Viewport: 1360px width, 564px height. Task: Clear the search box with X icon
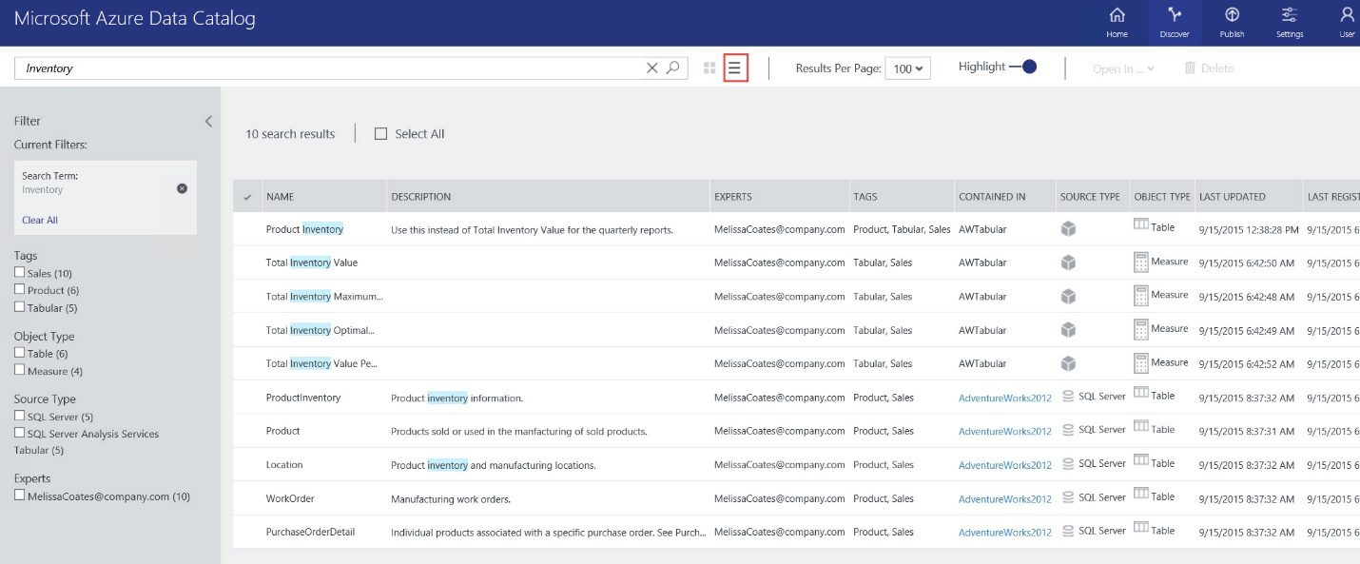(652, 68)
